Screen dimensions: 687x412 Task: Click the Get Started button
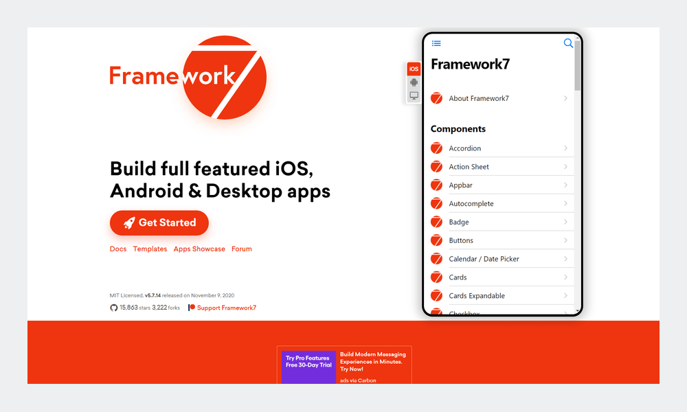pyautogui.click(x=159, y=223)
